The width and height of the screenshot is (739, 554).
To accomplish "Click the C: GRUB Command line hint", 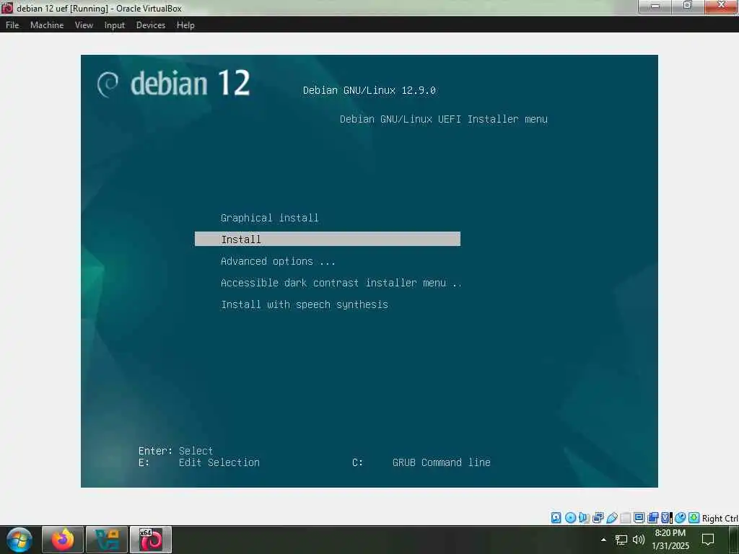I will (421, 462).
